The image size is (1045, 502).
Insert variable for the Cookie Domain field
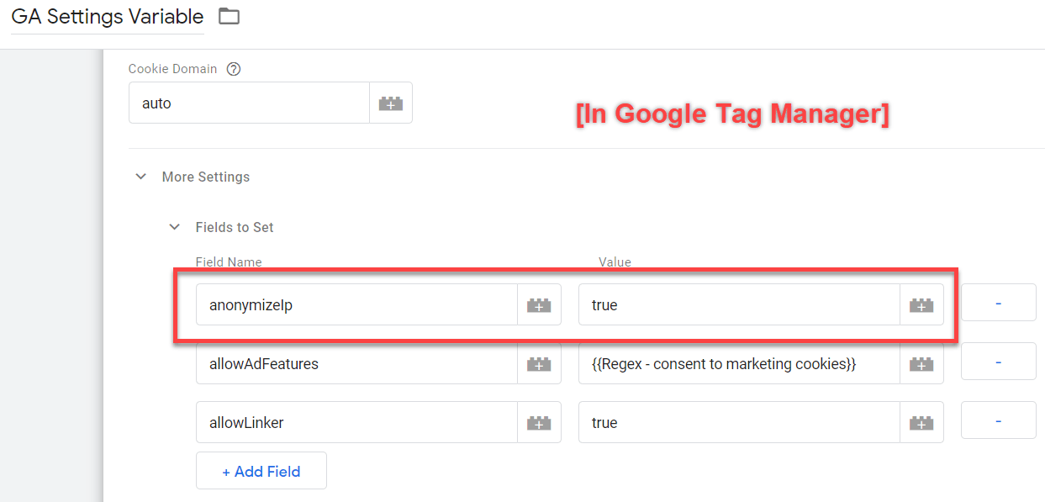(x=391, y=103)
